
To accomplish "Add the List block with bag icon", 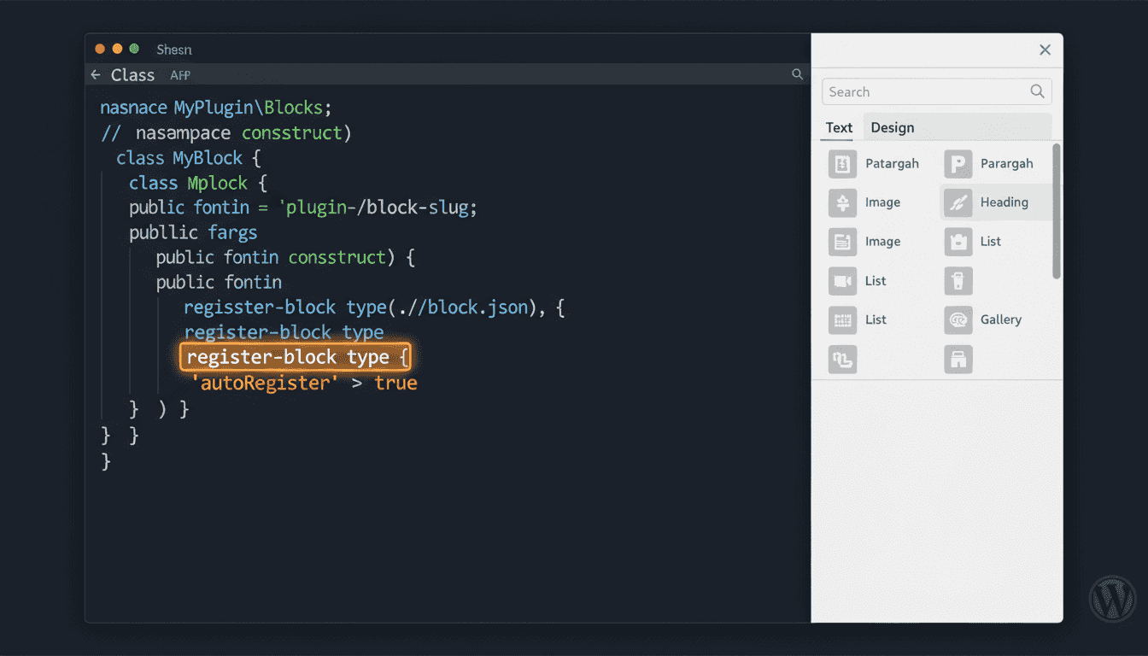I will [x=974, y=242].
